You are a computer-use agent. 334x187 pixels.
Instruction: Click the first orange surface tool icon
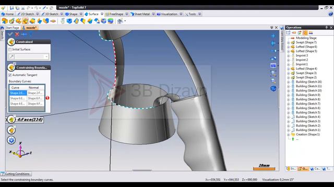pos(5,21)
